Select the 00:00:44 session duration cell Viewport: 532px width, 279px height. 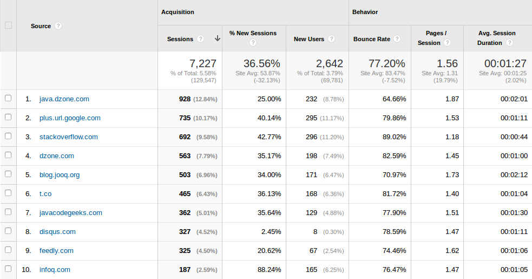[x=514, y=137]
